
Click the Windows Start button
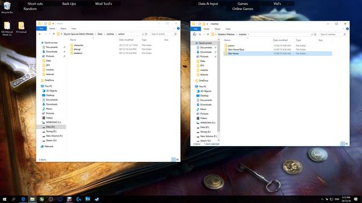[x=5, y=199]
